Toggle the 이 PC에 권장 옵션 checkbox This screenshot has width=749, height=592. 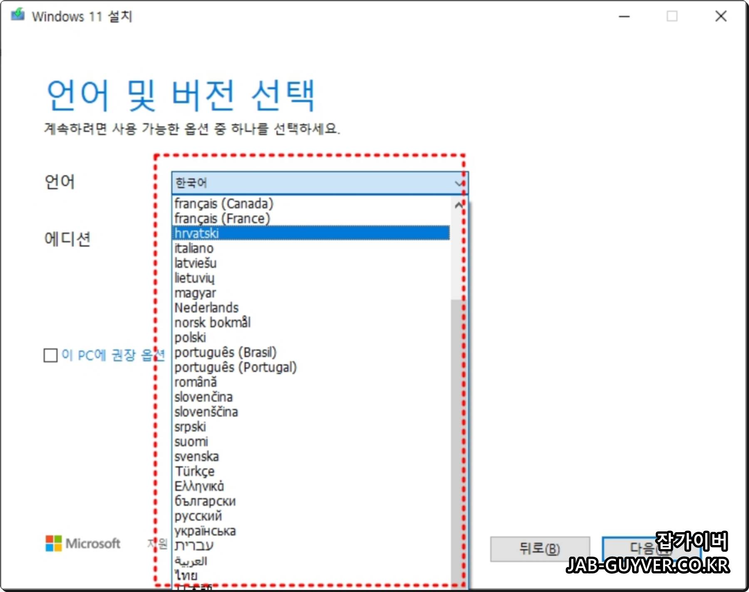[x=51, y=355]
